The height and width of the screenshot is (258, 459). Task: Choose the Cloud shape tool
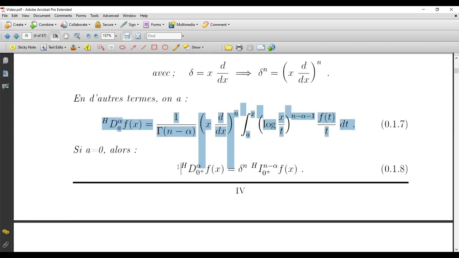(122, 47)
